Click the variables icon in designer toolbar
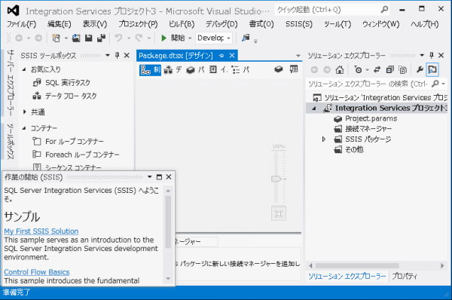This screenshot has height=300, width=452. click(279, 69)
